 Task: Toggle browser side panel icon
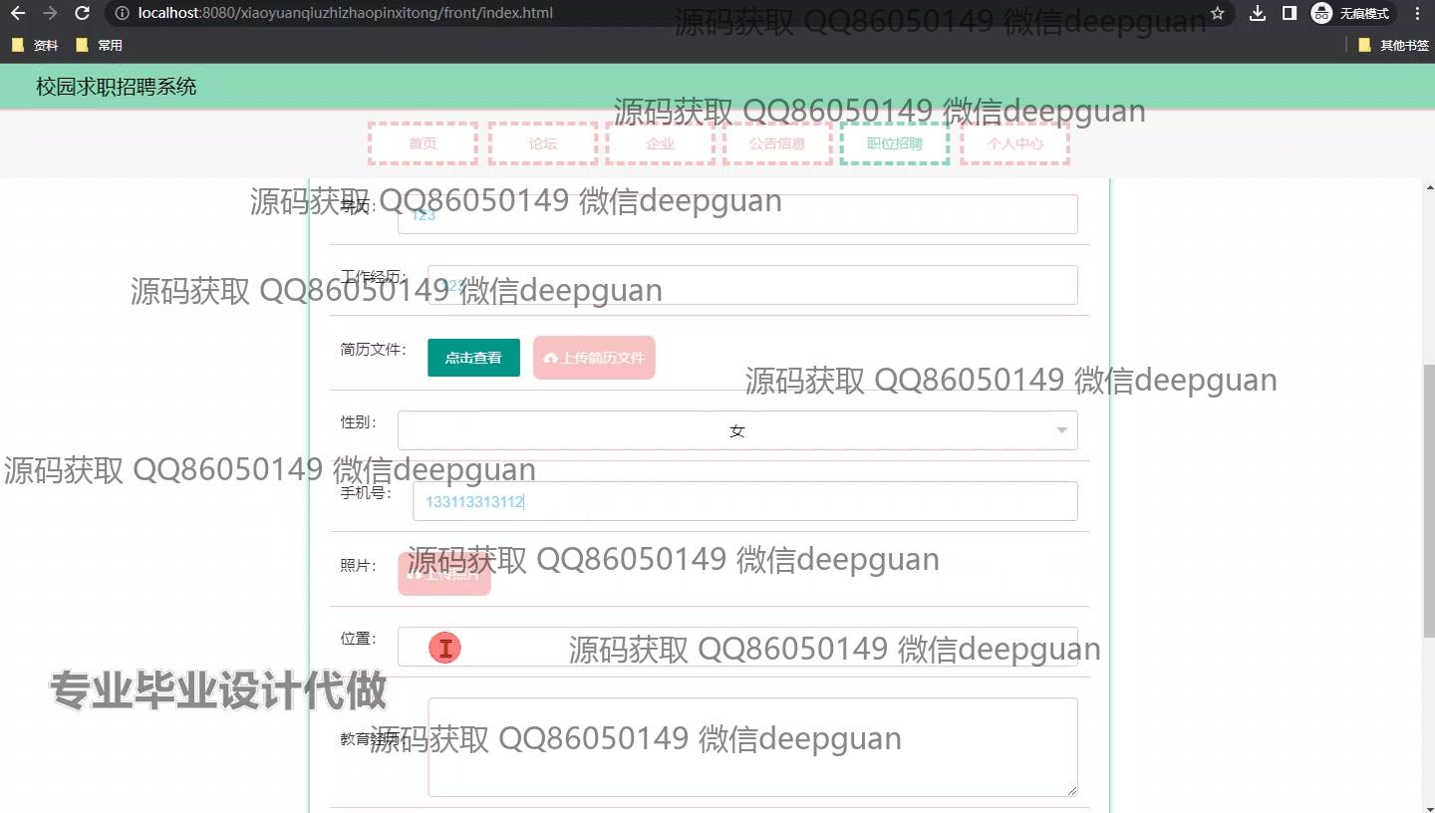pyautogui.click(x=1289, y=13)
